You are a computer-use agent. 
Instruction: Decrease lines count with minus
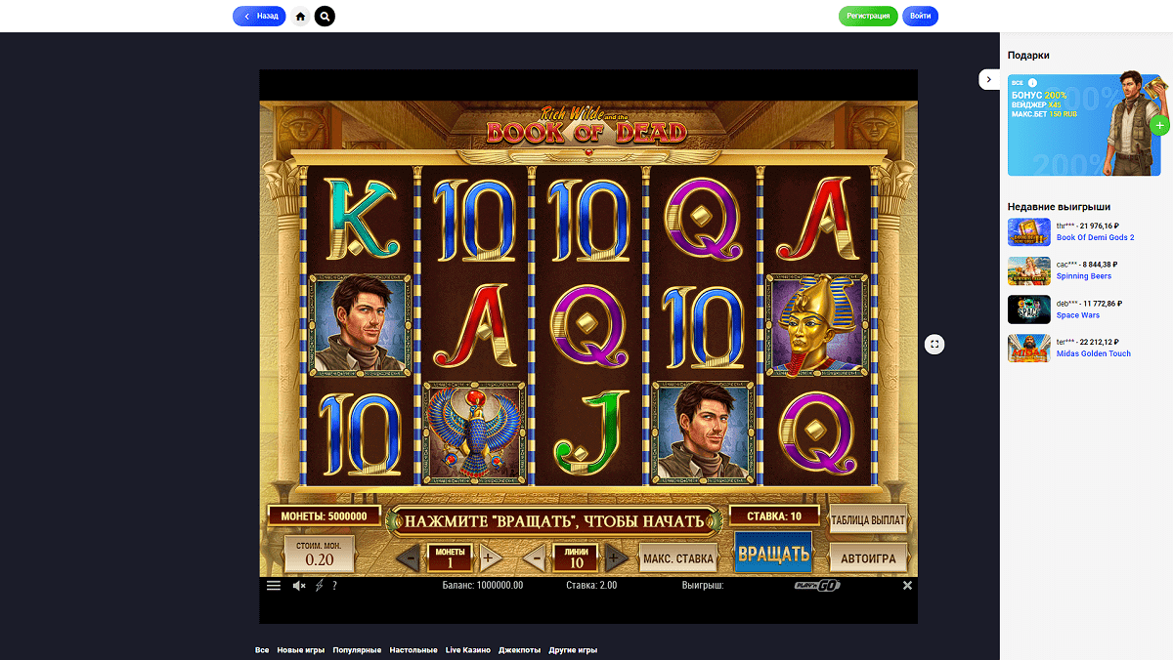(x=535, y=558)
